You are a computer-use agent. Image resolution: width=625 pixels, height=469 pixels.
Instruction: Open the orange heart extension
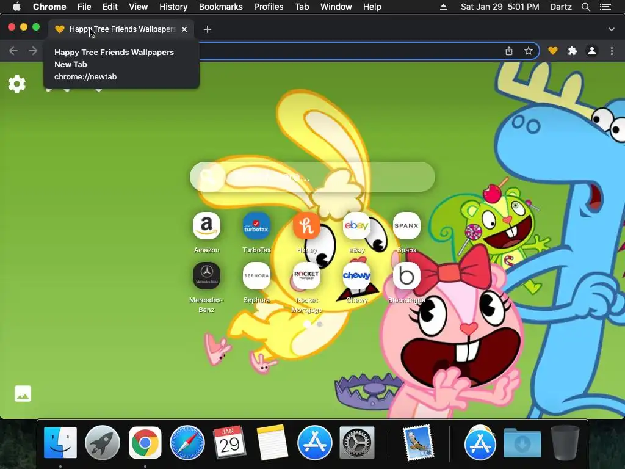(x=552, y=51)
